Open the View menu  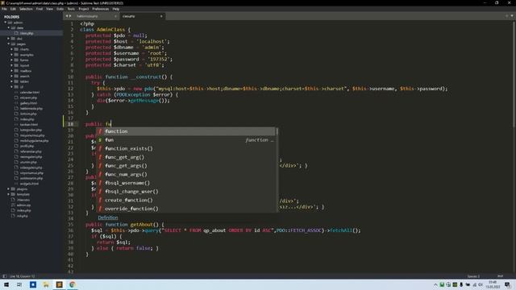50,9
